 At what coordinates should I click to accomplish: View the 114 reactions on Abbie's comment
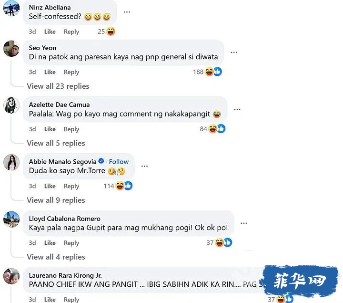pyautogui.click(x=118, y=186)
